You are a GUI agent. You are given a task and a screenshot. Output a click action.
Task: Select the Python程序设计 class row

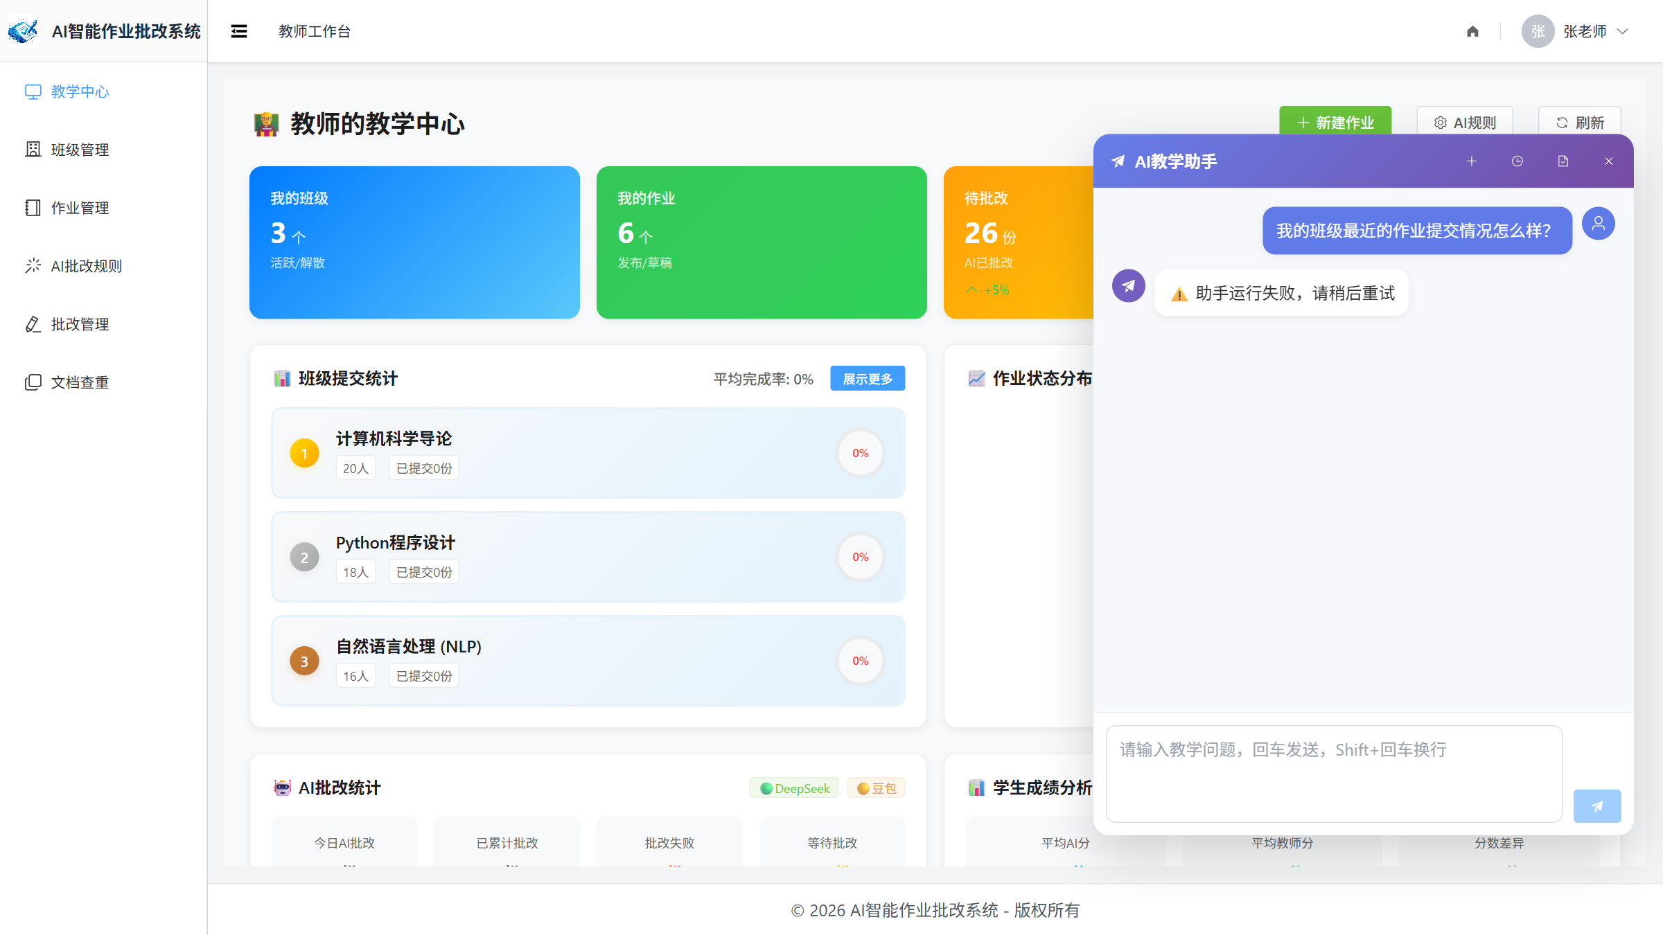pyautogui.click(x=588, y=557)
